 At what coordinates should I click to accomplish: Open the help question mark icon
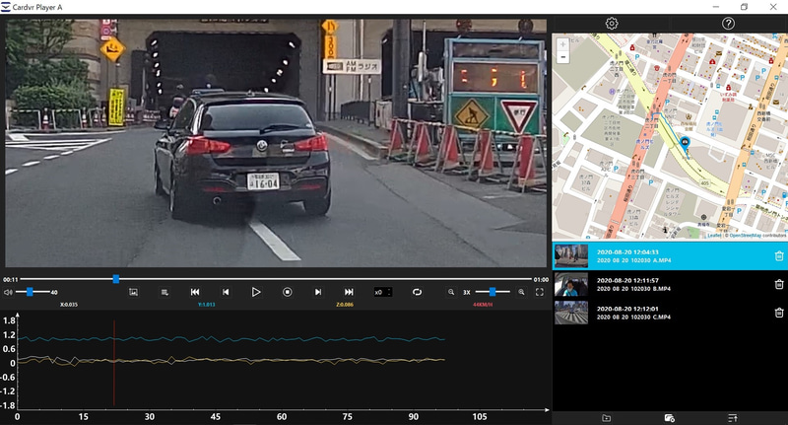coord(728,23)
